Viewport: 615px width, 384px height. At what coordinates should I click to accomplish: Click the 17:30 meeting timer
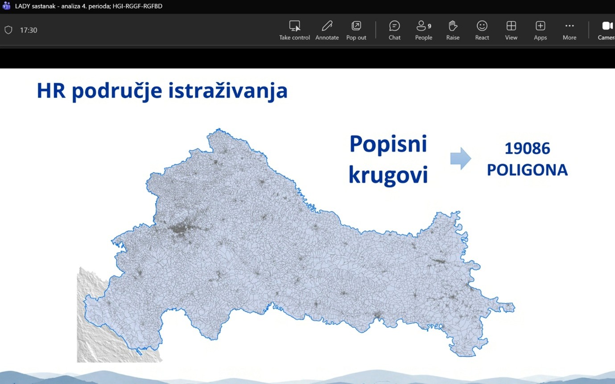click(29, 30)
